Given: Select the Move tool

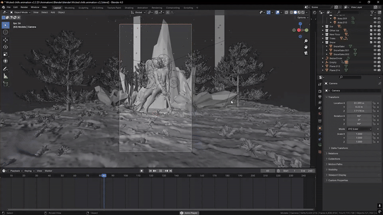Looking at the screenshot, I should [x=5, y=40].
